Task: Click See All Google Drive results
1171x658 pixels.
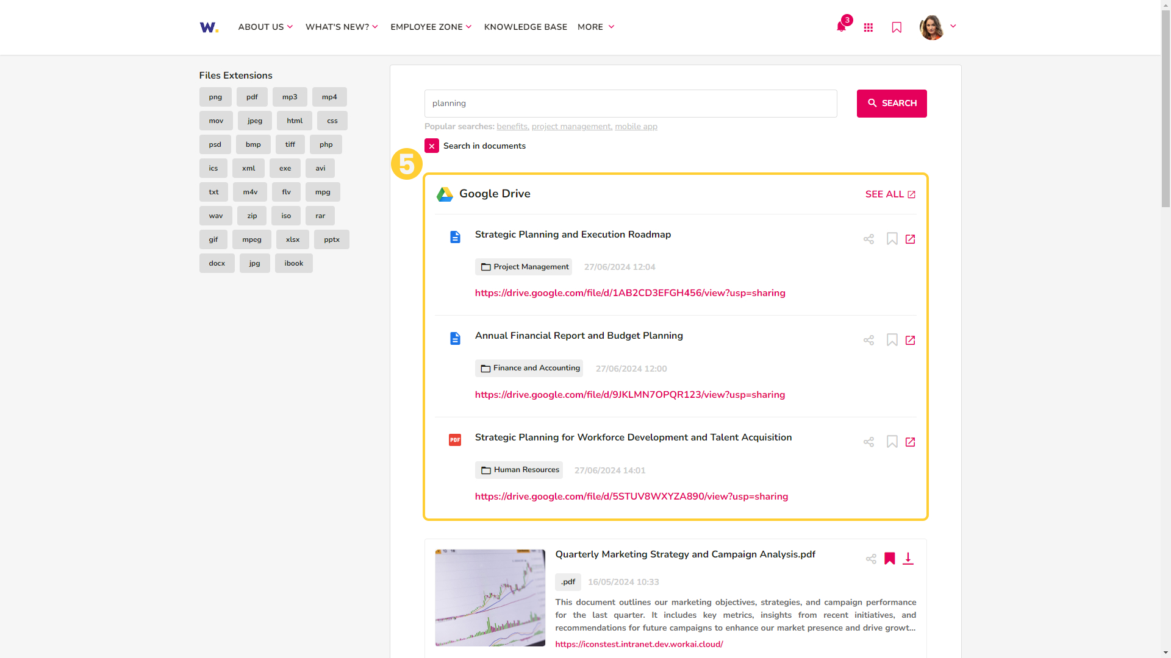Action: pyautogui.click(x=890, y=194)
